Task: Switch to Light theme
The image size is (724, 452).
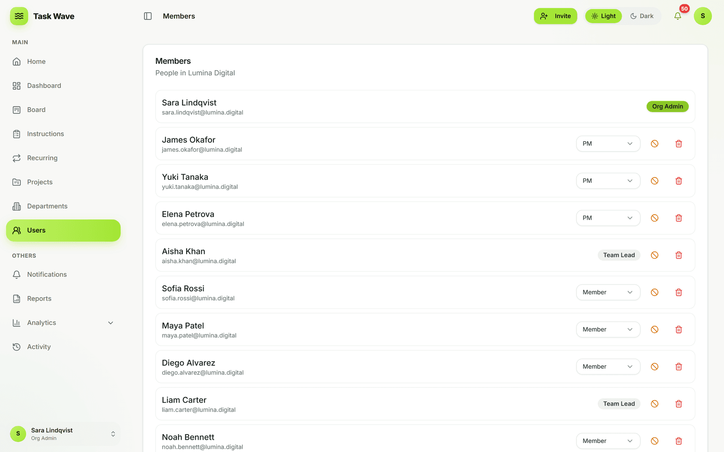Action: pyautogui.click(x=604, y=16)
